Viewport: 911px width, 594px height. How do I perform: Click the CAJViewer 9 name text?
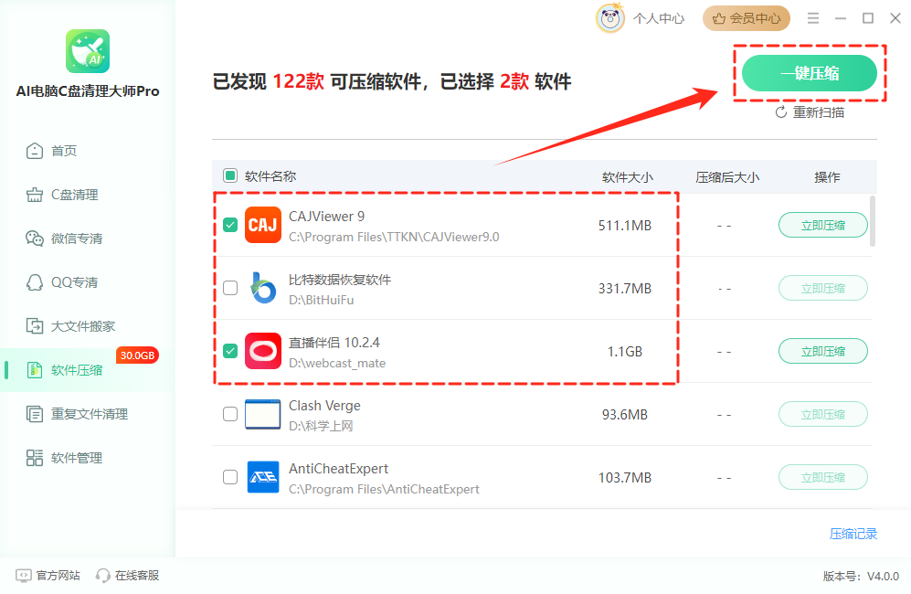[326, 217]
